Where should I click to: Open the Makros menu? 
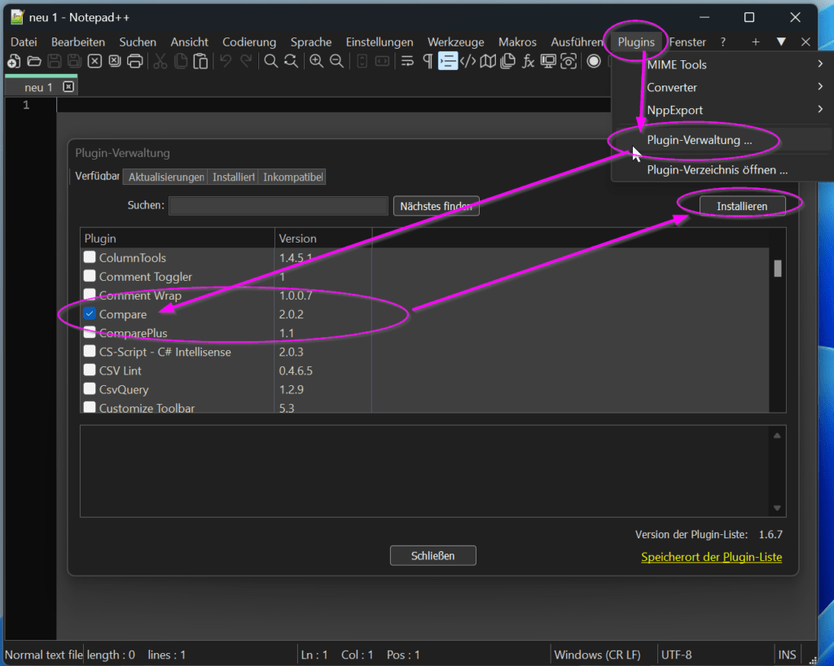[x=517, y=42]
